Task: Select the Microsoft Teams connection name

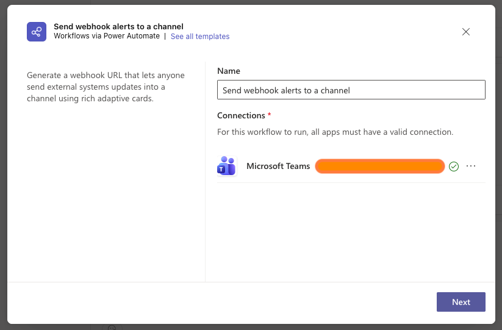Action: coord(278,166)
